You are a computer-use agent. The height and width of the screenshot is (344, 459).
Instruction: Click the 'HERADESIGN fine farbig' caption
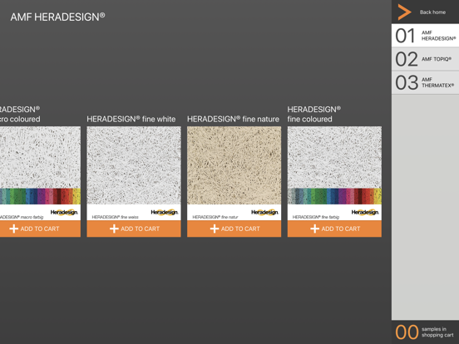point(316,217)
